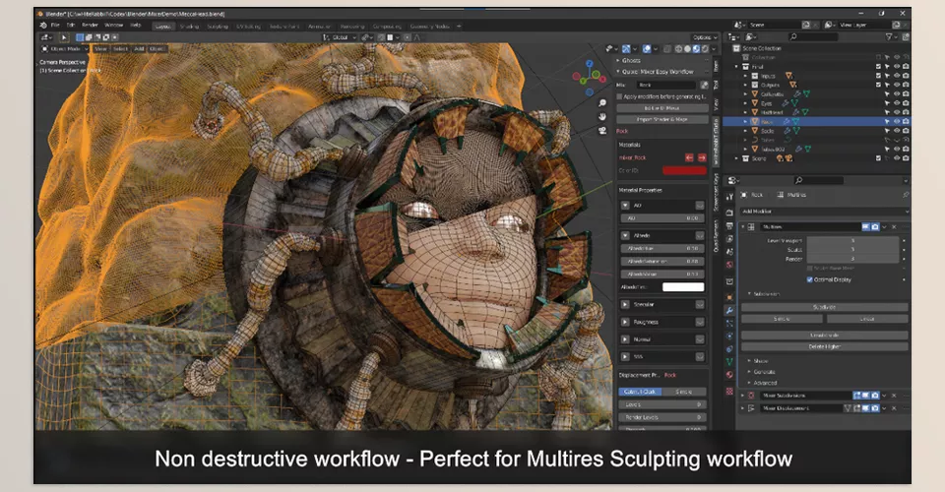
Task: Toggle the Final collection exclude checkbox
Action: tap(878, 67)
